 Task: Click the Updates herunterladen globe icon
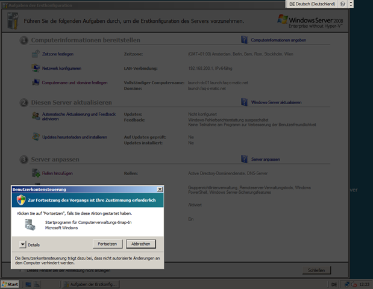[36, 137]
